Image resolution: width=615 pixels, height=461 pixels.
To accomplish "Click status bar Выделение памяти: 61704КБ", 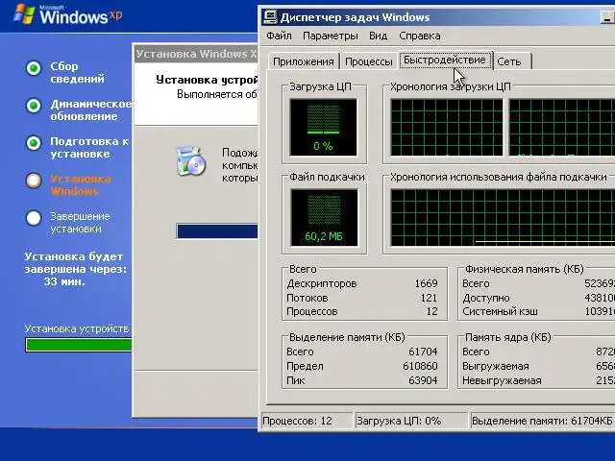I will [542, 421].
